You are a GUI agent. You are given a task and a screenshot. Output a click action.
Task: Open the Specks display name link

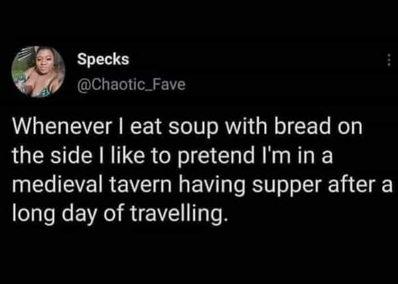coord(103,60)
